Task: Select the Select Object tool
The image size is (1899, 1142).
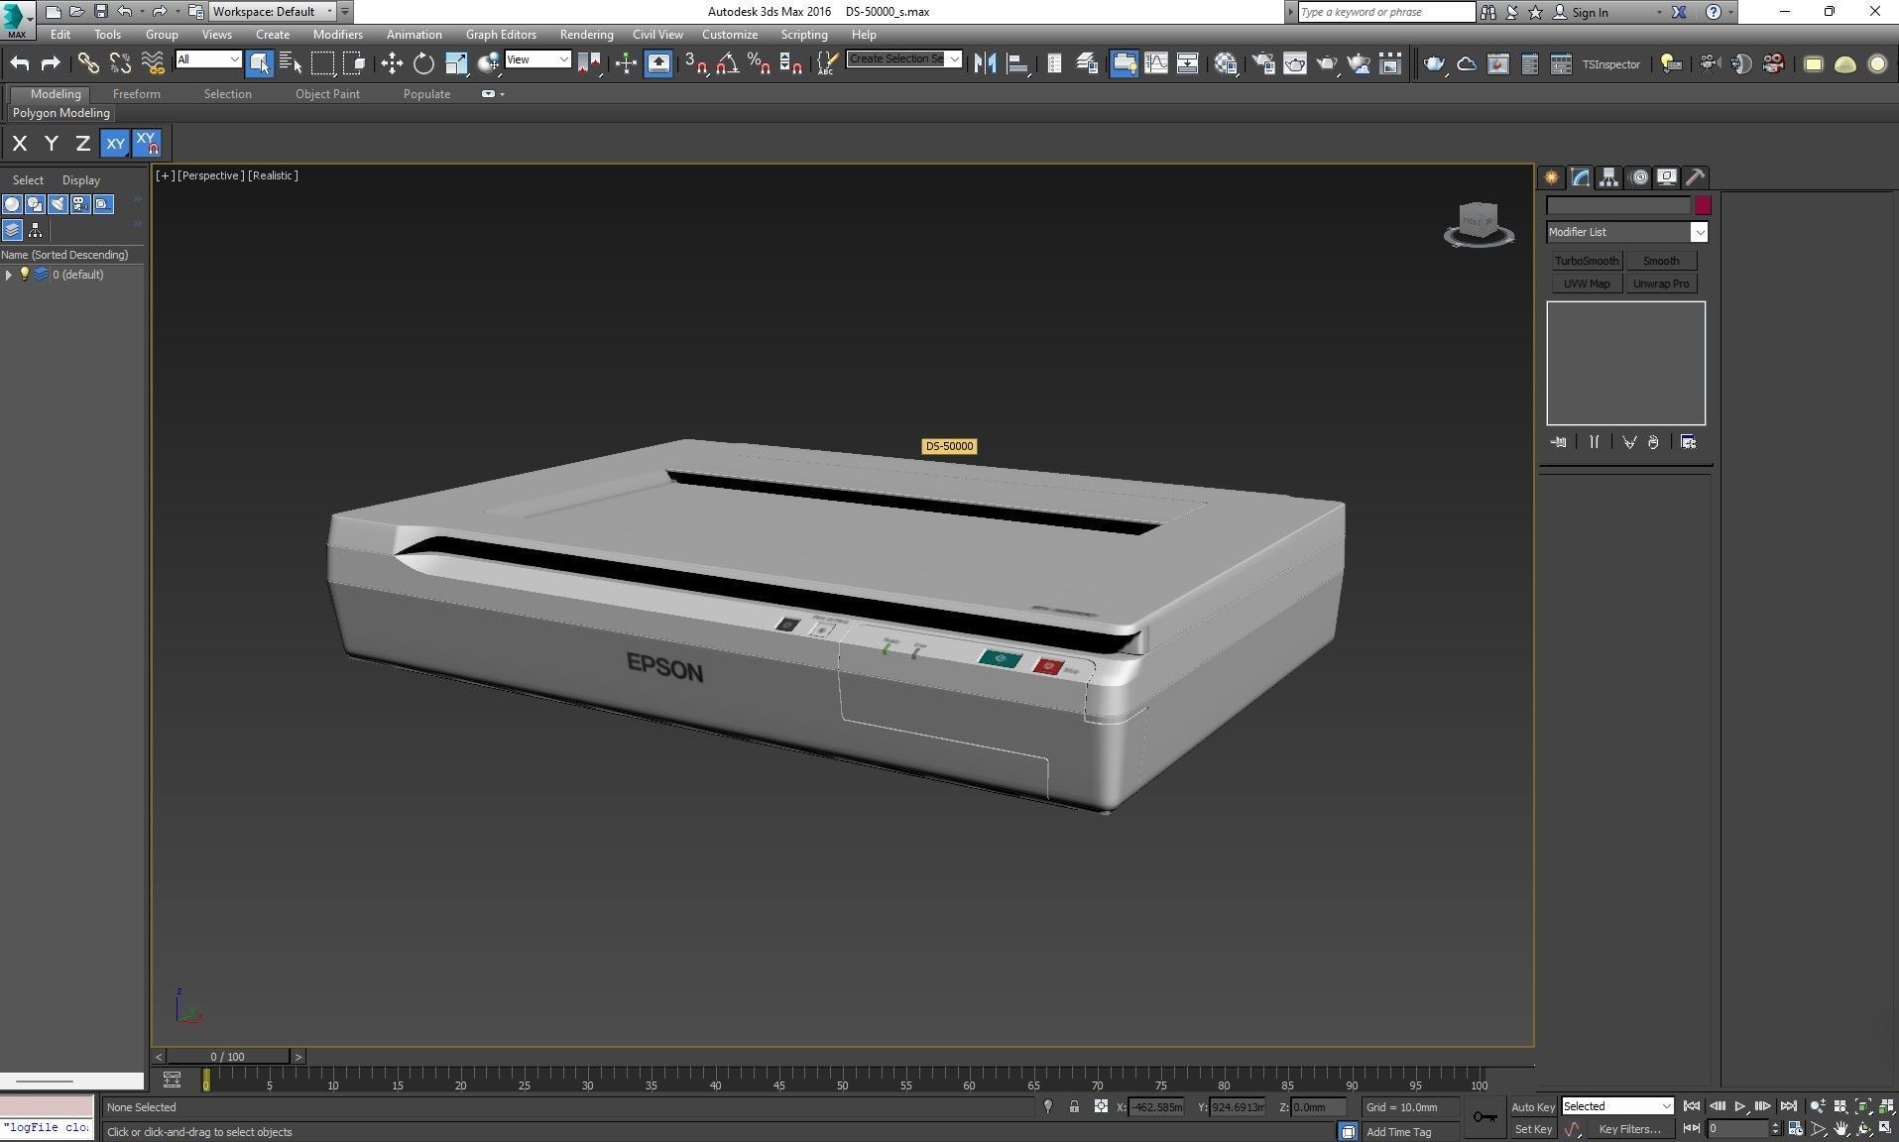Action: click(259, 63)
